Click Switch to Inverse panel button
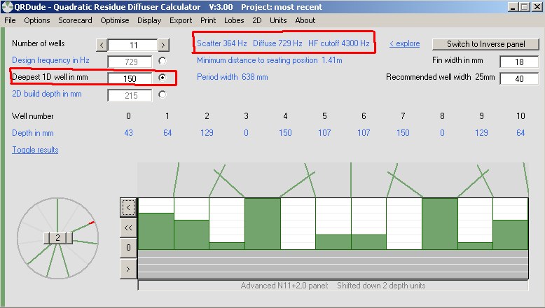The height and width of the screenshot is (308, 545). point(485,44)
